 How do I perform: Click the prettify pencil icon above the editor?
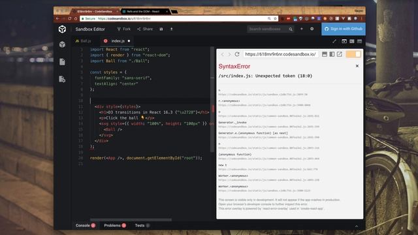tap(334, 41)
